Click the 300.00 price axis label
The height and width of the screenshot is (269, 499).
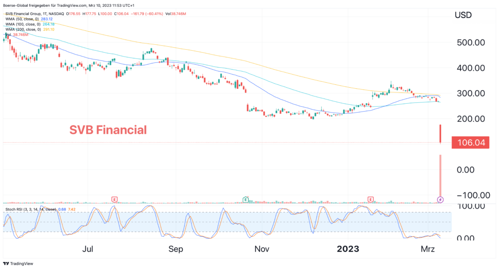pos(471,93)
